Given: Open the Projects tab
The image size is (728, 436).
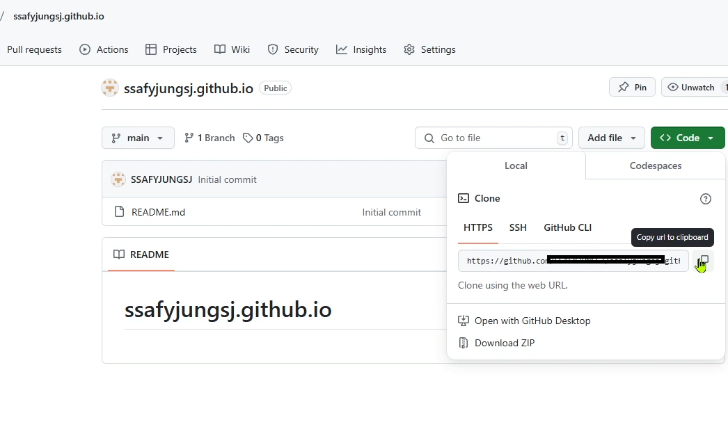Looking at the screenshot, I should click(171, 49).
